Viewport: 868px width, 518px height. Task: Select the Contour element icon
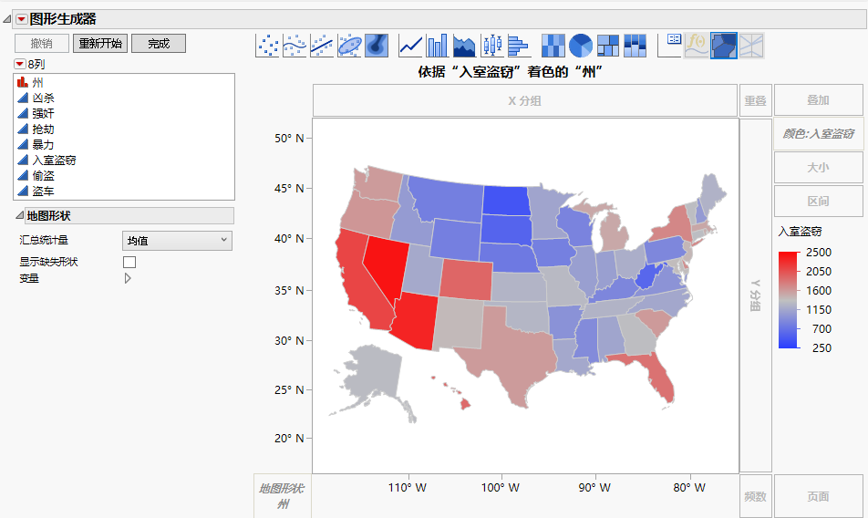(x=377, y=46)
